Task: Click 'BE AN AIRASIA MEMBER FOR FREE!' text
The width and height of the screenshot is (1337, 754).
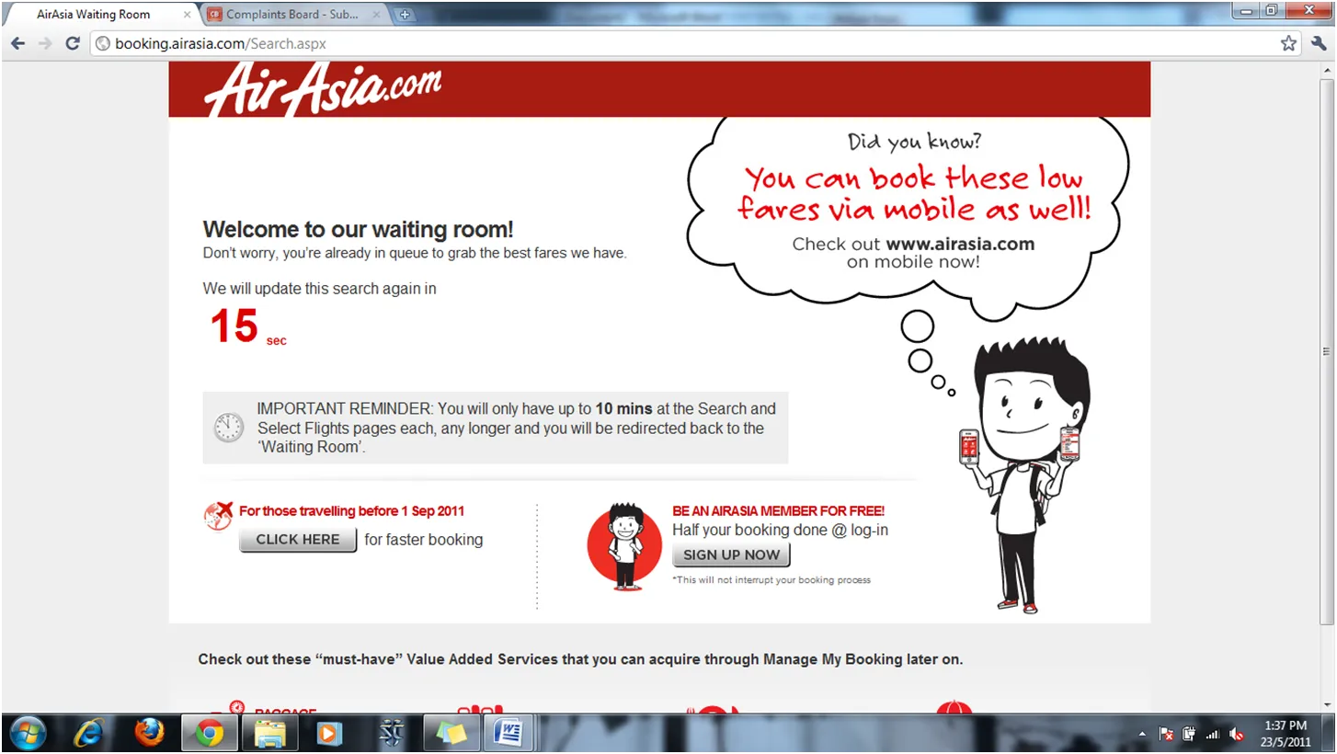Action: pyautogui.click(x=778, y=511)
